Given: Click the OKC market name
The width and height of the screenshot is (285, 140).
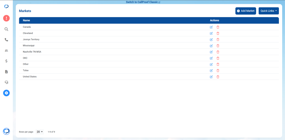Looking at the screenshot, I should pos(25,58).
